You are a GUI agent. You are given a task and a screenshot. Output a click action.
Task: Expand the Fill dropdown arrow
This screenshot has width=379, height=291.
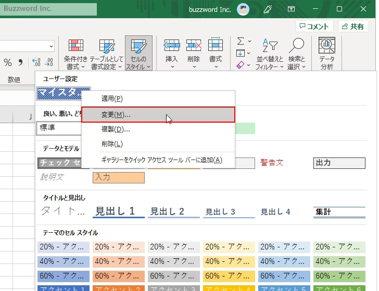point(249,53)
